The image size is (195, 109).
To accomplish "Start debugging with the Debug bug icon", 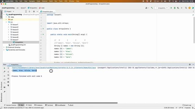I will [175, 8].
